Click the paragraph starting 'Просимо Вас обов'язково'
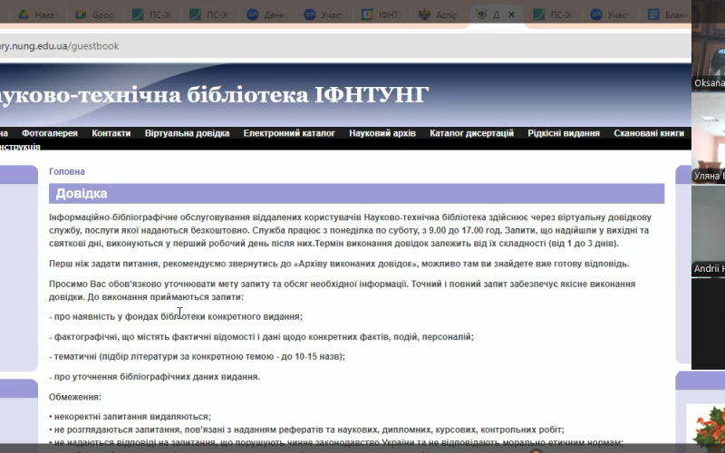Screen dimensions: 725x453 pos(343,290)
